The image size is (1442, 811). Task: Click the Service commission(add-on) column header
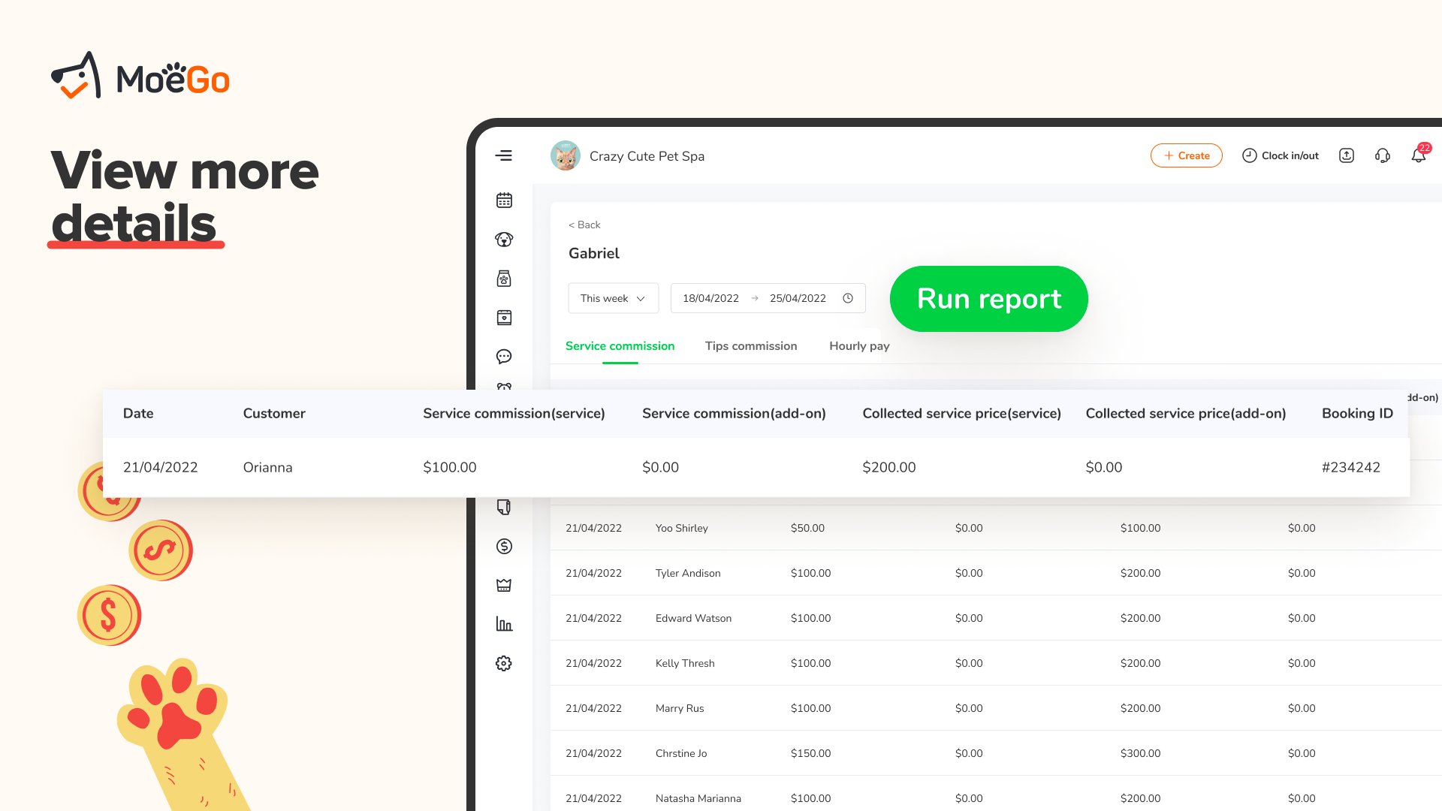point(734,413)
